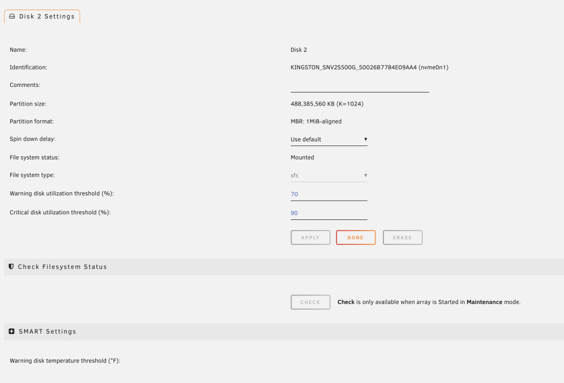Open the Disk 2 Settings tab
The height and width of the screenshot is (383, 564).
[42, 16]
